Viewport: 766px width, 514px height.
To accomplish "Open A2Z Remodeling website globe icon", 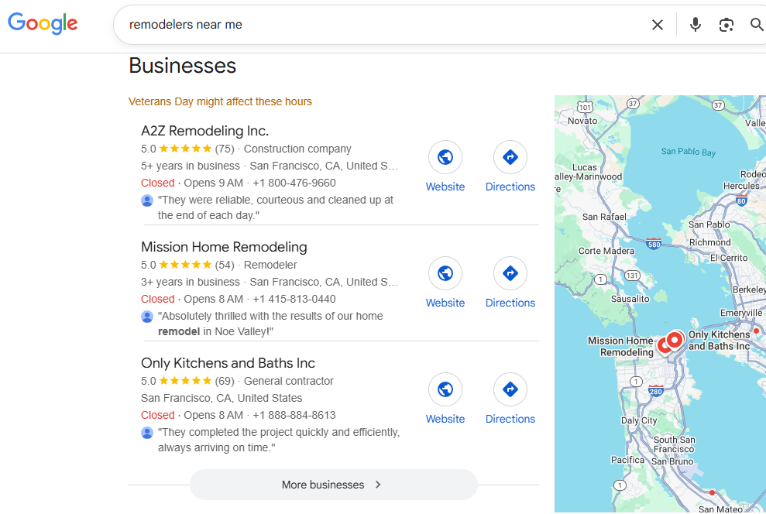I will click(x=445, y=157).
